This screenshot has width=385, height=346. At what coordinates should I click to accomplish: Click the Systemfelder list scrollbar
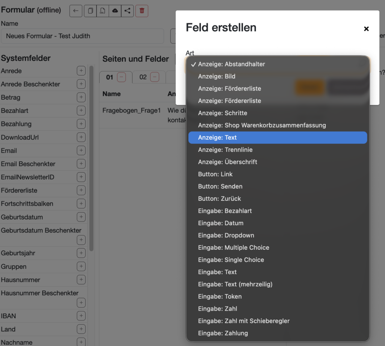(91, 158)
